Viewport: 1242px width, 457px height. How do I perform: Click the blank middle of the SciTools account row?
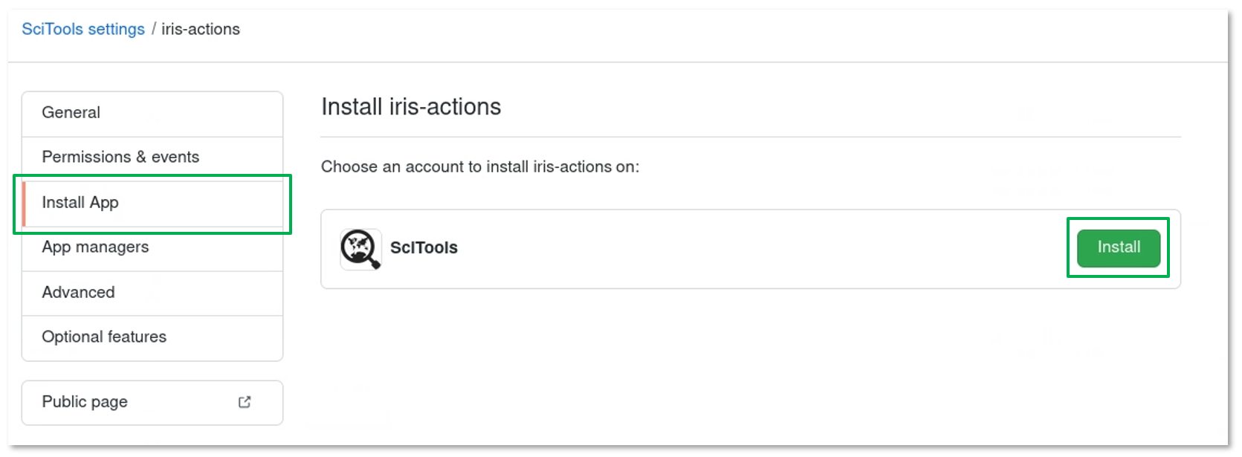(743, 249)
